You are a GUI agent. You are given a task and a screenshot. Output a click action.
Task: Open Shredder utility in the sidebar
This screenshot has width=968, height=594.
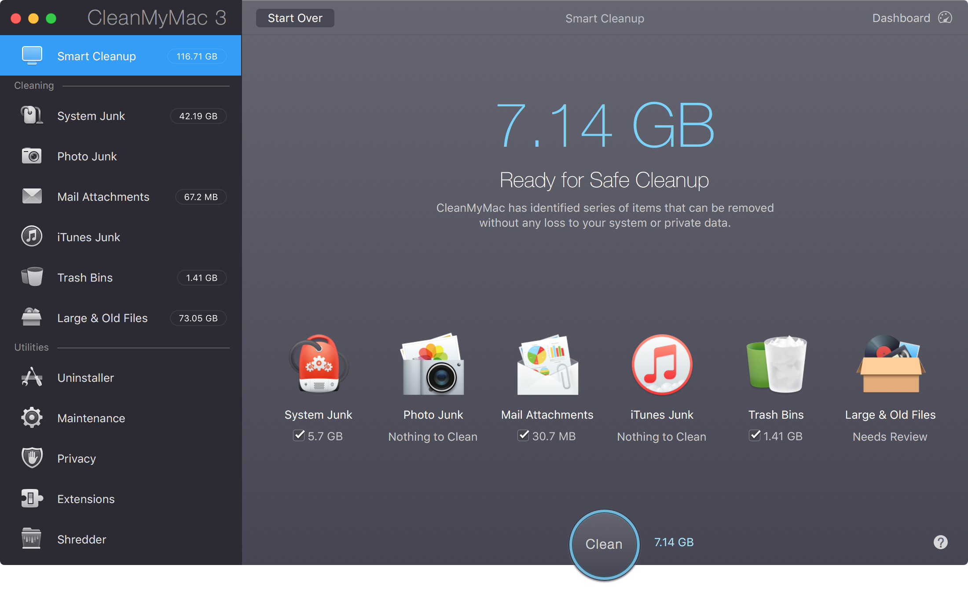click(121, 540)
